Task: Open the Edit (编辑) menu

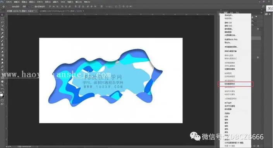Action: click(17, 2)
